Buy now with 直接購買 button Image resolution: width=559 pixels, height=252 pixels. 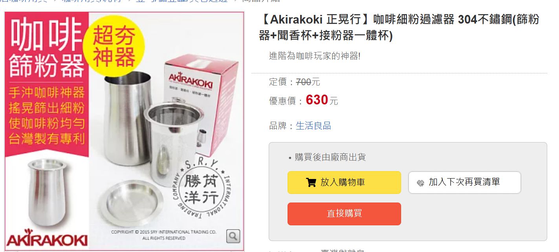[344, 214]
